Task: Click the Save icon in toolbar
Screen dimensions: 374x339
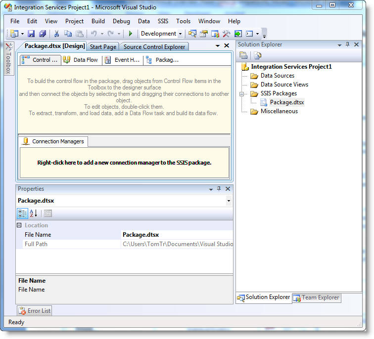Action: [31, 34]
